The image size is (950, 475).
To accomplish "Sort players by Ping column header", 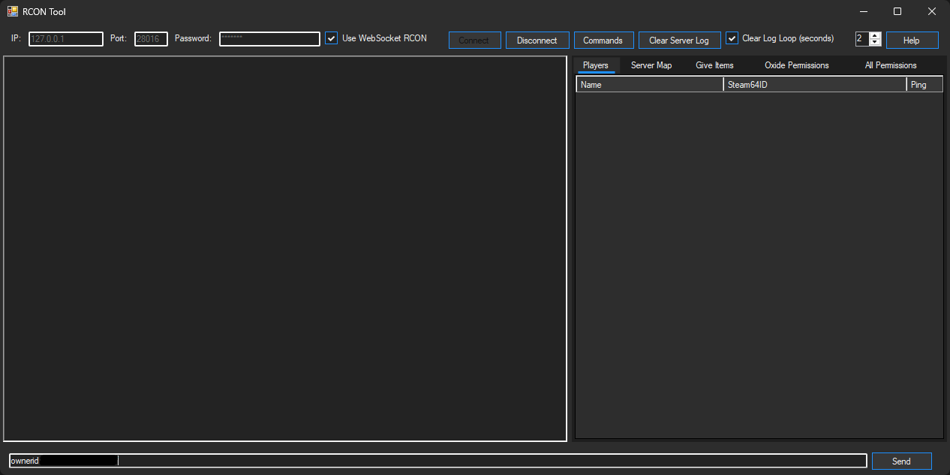I will click(924, 85).
